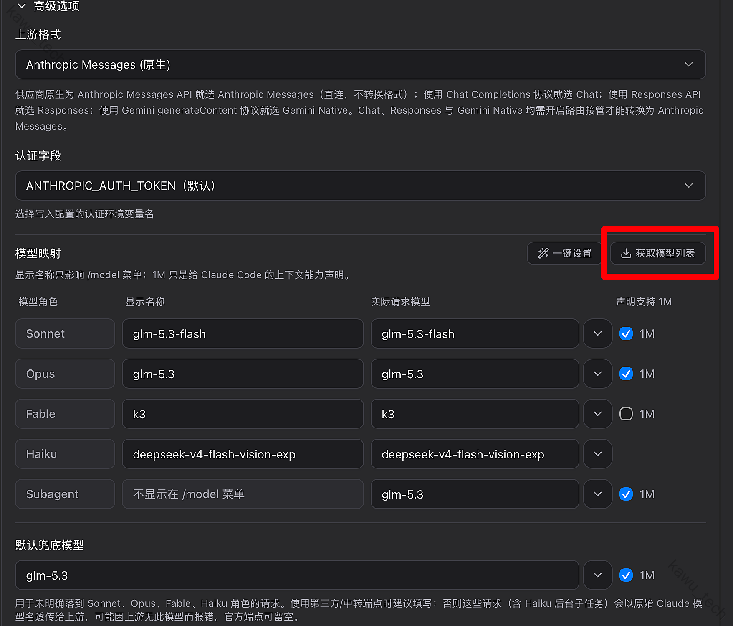
Task: Edit the Sonnet display name field
Action: pyautogui.click(x=243, y=333)
